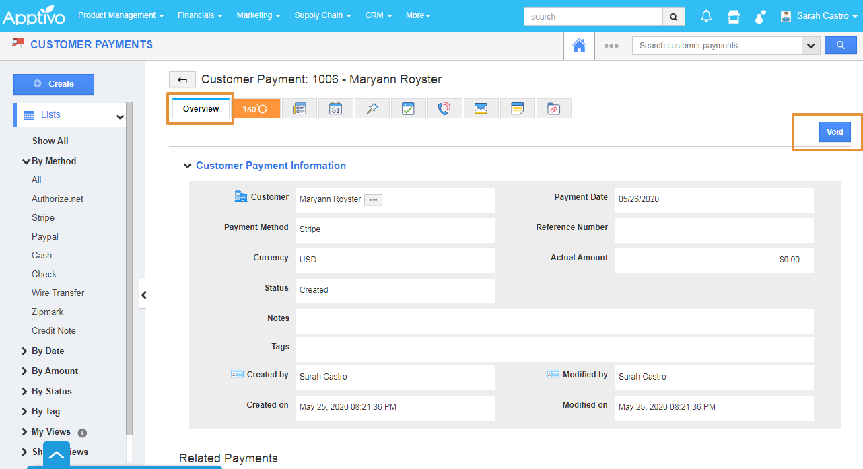The width and height of the screenshot is (863, 469).
Task: Click the notifications bell icon
Action: tap(706, 16)
